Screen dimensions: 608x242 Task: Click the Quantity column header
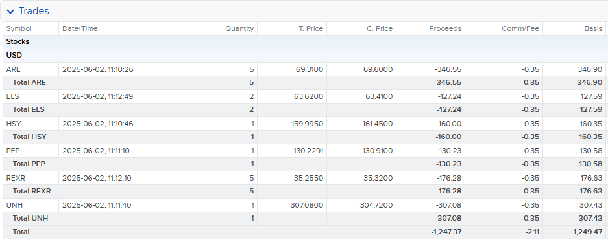[239, 28]
